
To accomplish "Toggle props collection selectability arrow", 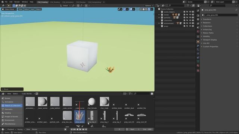I will coord(187,26).
